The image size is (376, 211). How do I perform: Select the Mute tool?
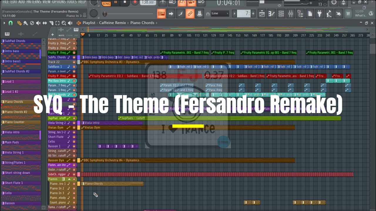point(38,23)
